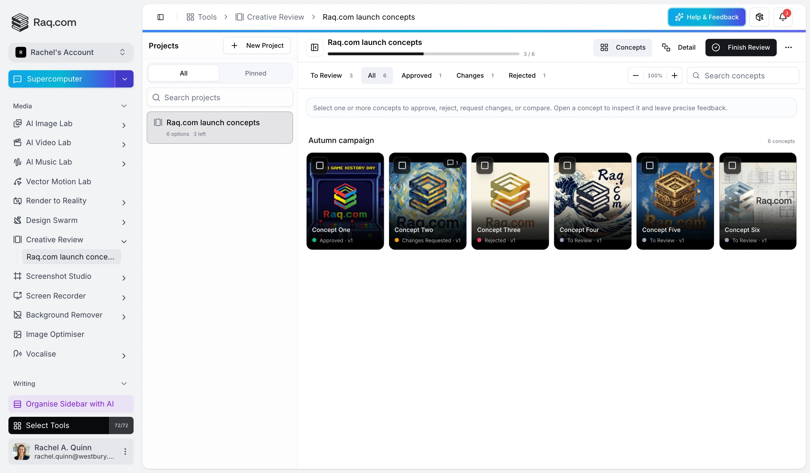The image size is (810, 473).
Task: Show All projects tab
Action: pyautogui.click(x=183, y=73)
